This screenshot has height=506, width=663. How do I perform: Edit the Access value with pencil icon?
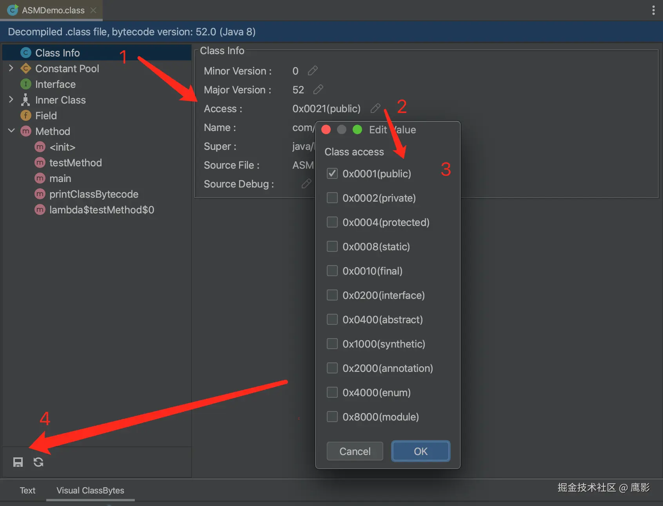[x=375, y=108]
